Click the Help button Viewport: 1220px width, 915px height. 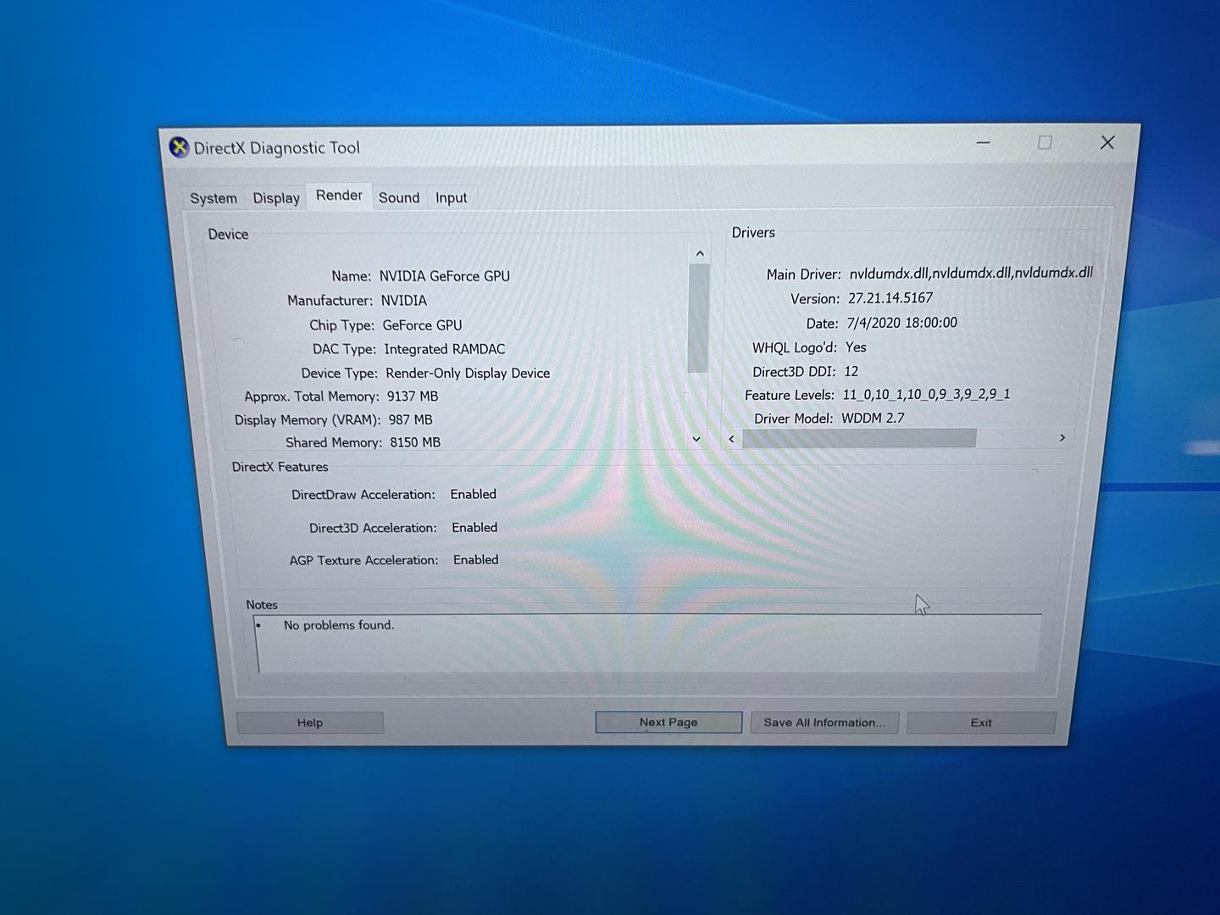tap(310, 723)
